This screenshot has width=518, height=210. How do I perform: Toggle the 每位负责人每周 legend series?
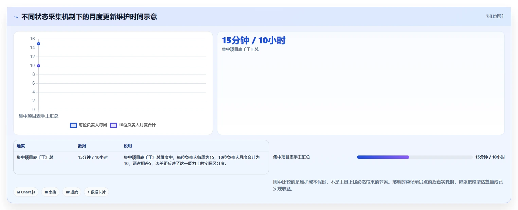pos(88,125)
